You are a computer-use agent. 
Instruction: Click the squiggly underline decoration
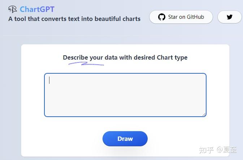tap(86, 64)
